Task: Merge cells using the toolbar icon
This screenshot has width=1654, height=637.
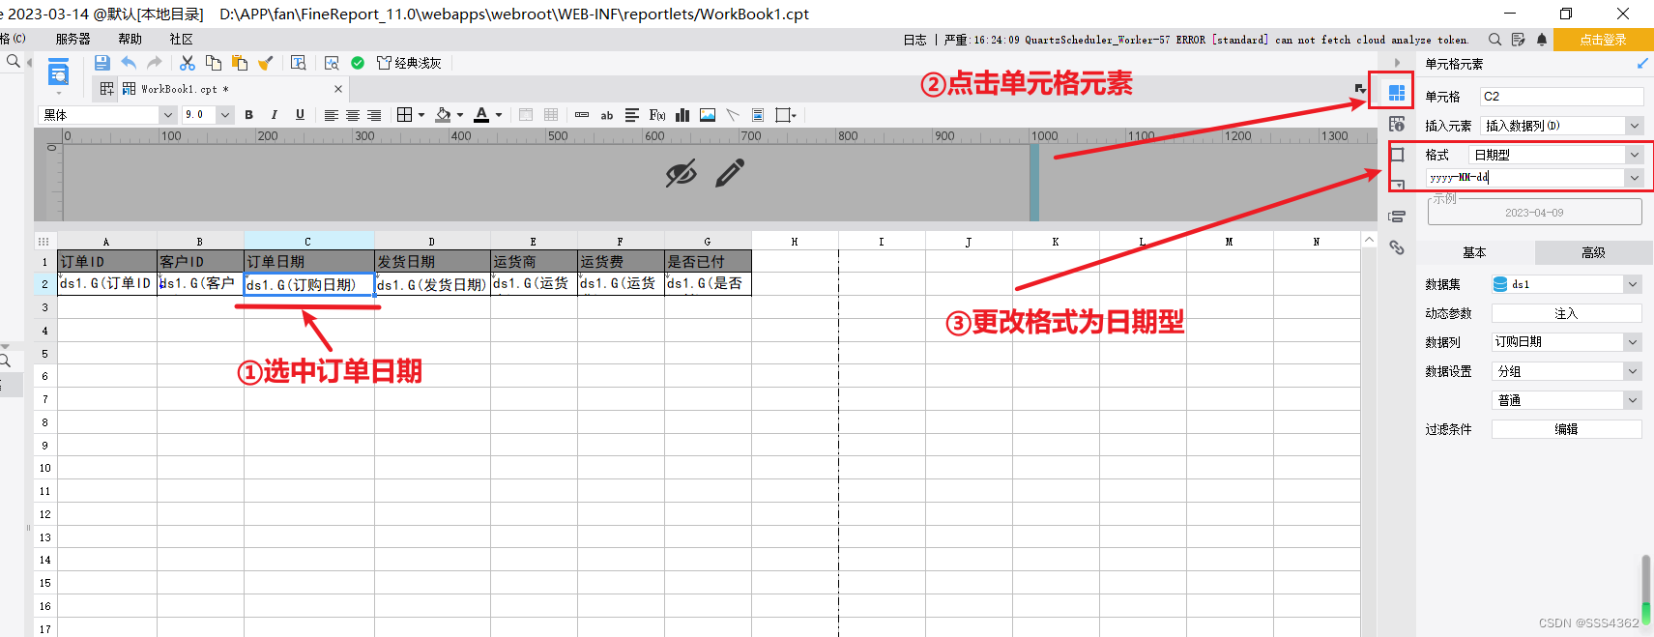Action: coord(526,115)
